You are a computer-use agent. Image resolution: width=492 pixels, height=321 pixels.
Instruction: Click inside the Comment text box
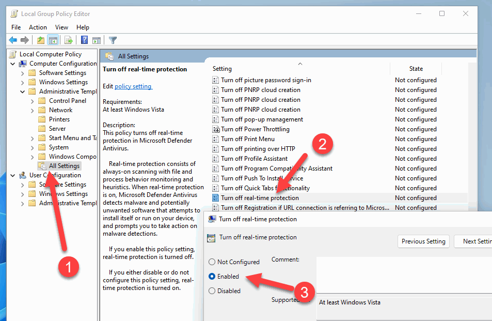(404, 275)
